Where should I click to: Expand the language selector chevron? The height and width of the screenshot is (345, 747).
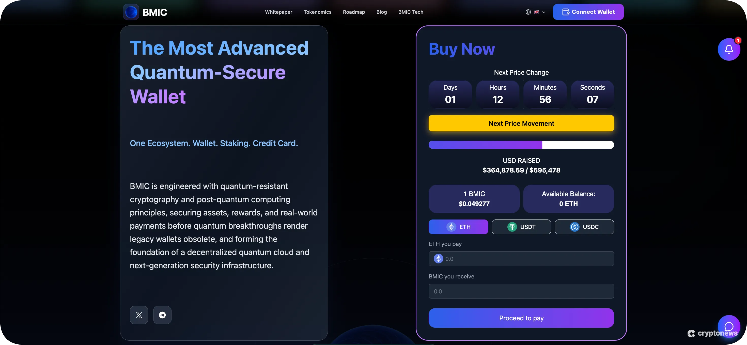(543, 12)
